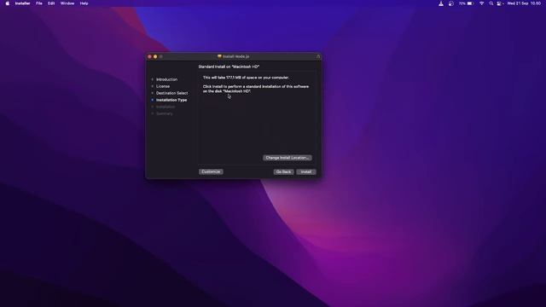The image size is (546, 307).
Task: Select the Installation Type step
Action: 171,100
